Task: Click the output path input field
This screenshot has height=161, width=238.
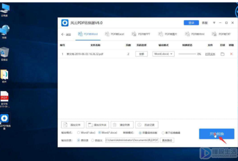Action: pyautogui.click(x=132, y=140)
